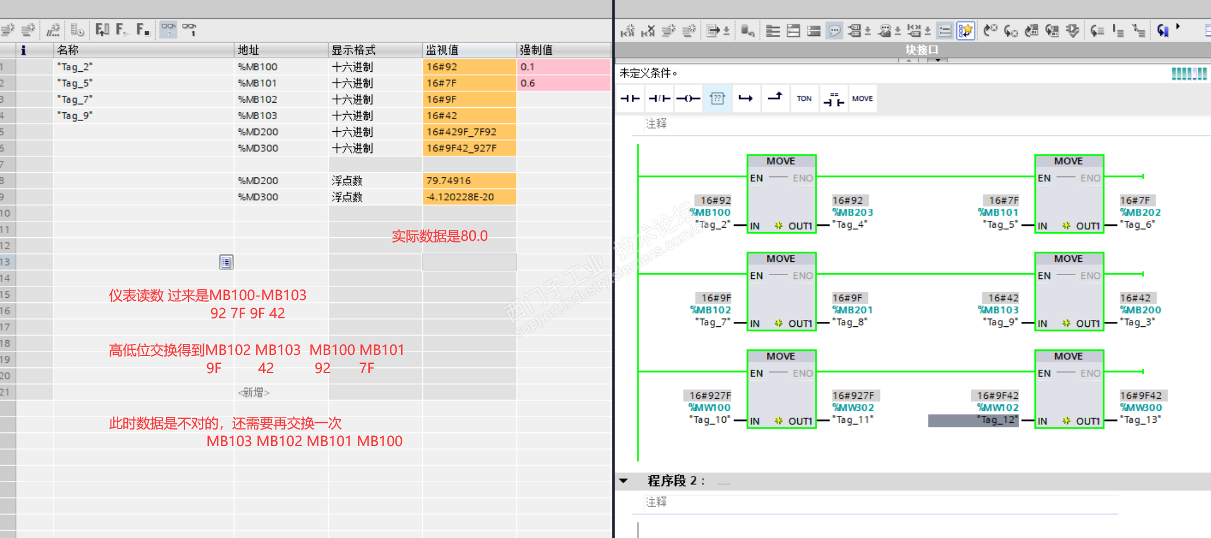Close all networks icon

tap(814, 30)
